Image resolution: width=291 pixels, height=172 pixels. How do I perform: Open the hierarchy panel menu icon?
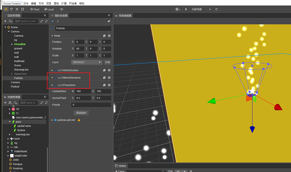tap(45, 16)
